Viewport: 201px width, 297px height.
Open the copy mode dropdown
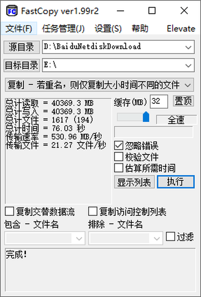(x=99, y=85)
